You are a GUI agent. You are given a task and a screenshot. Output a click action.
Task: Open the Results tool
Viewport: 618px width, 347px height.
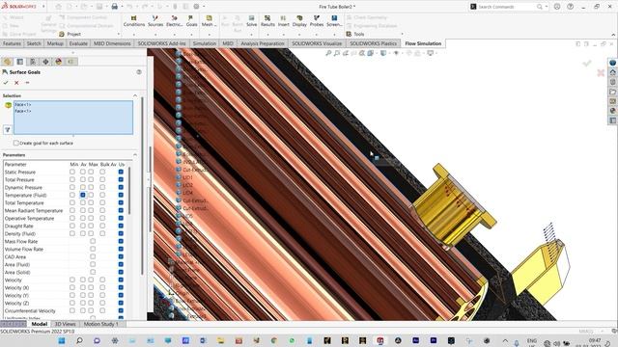267,21
